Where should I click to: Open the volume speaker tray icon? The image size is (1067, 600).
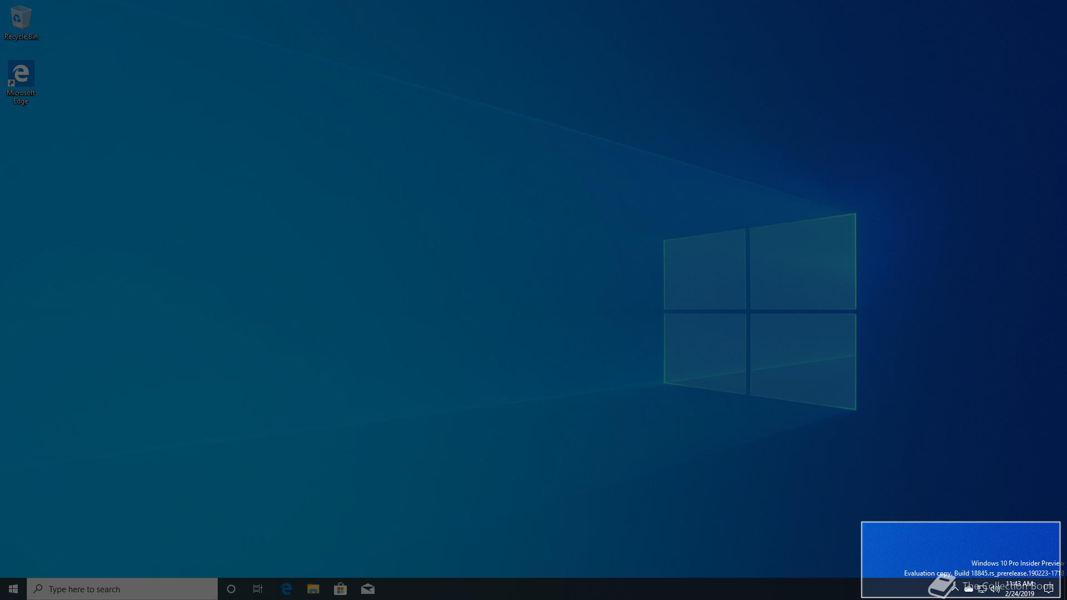tap(995, 589)
